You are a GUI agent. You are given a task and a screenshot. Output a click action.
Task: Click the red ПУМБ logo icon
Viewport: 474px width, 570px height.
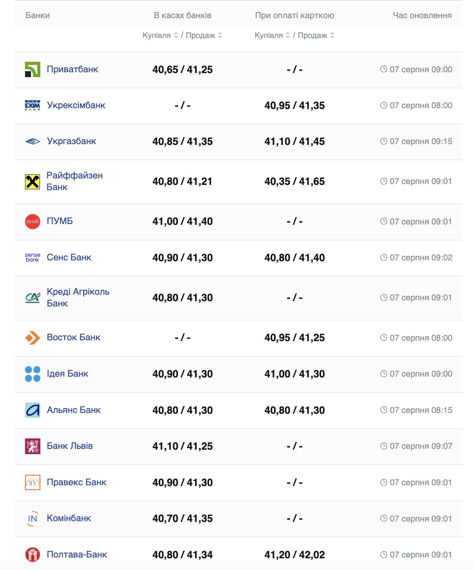[32, 222]
